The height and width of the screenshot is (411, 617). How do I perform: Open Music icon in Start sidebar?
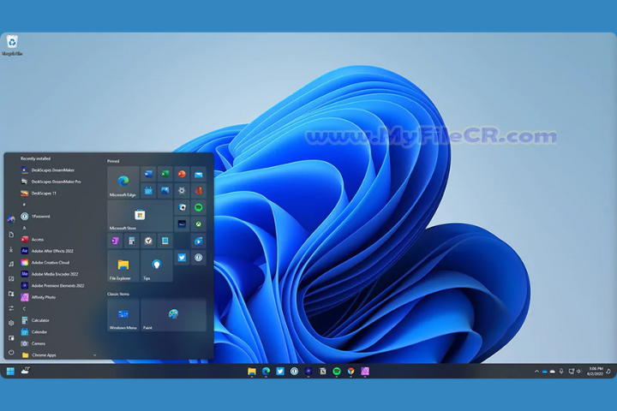click(x=11, y=264)
